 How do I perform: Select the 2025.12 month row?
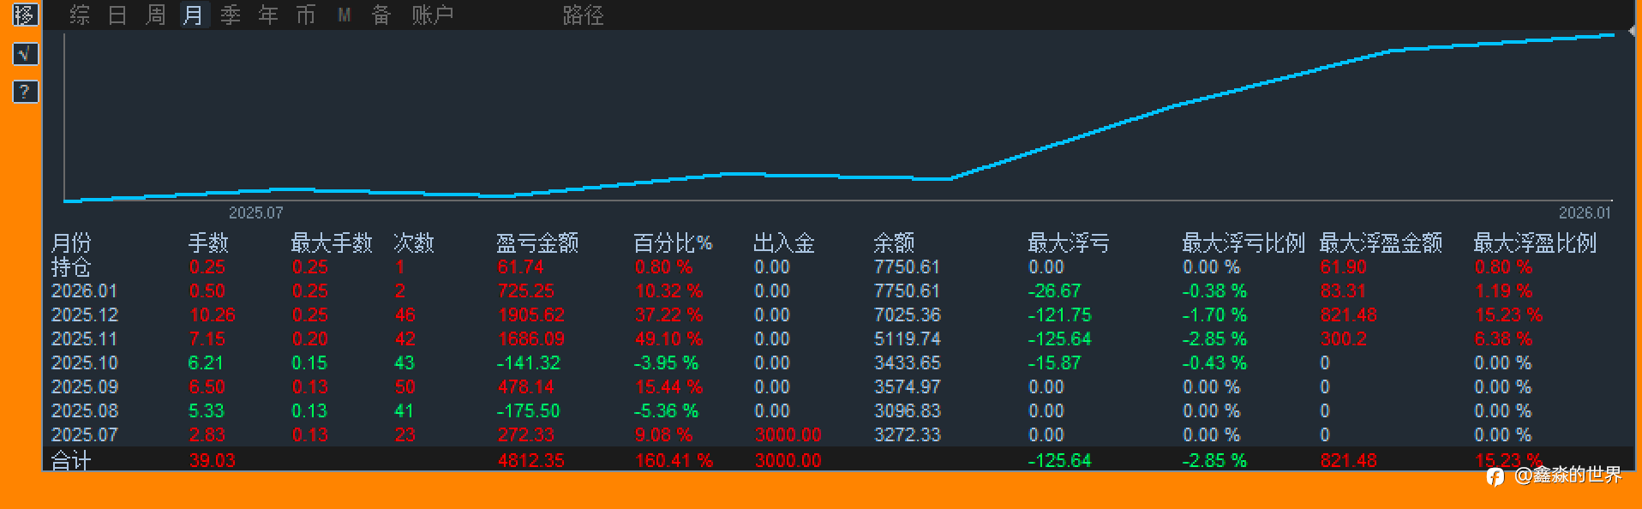pos(838,315)
